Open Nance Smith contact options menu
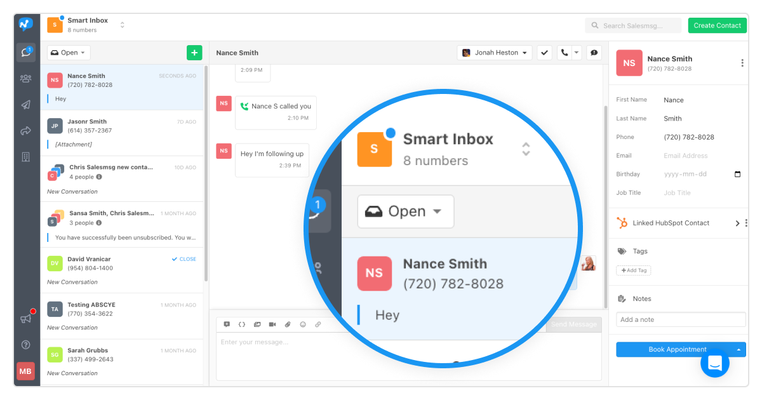This screenshot has width=762, height=400. pos(742,63)
